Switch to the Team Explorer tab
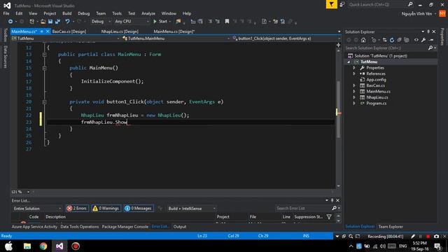The width and height of the screenshot is (448, 252). click(x=391, y=227)
